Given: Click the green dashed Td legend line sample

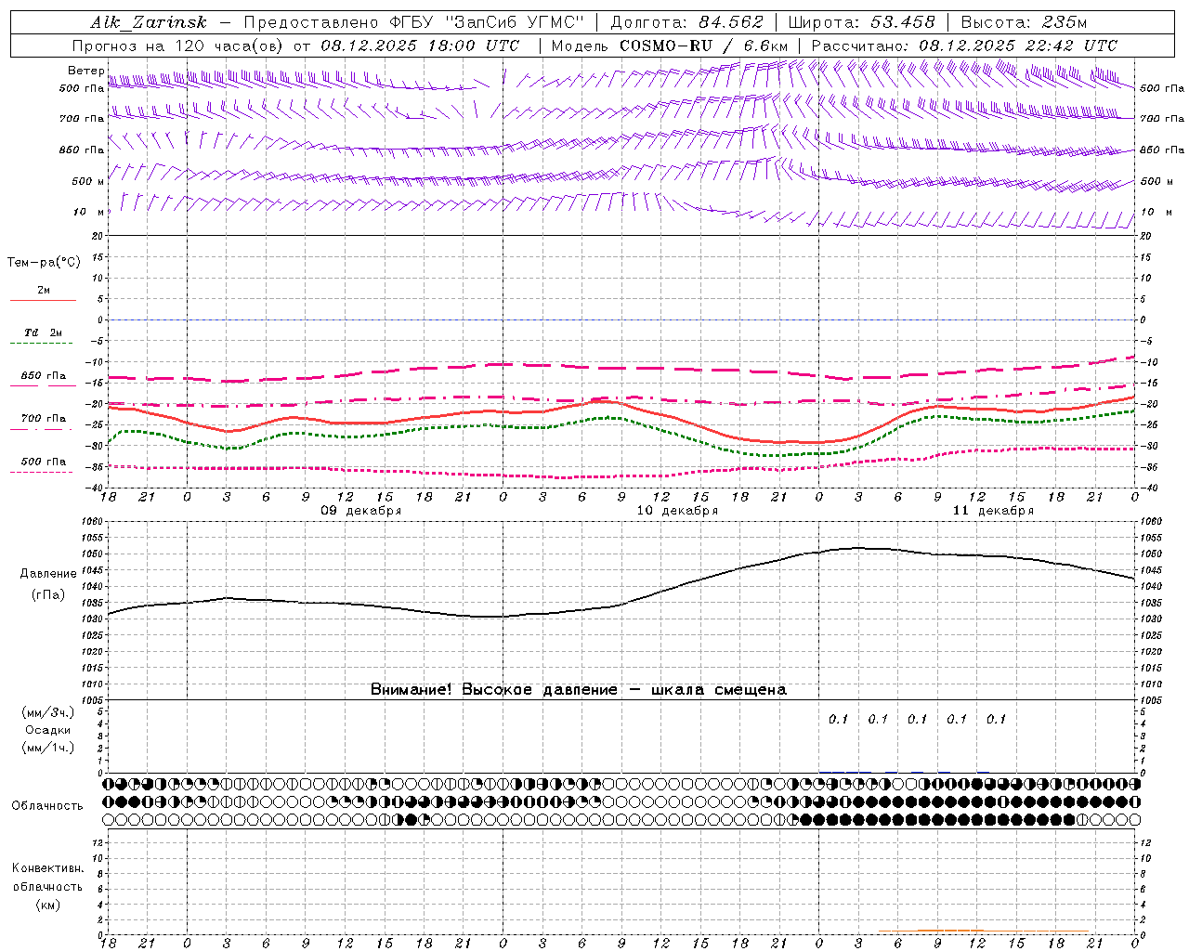Looking at the screenshot, I should [43, 344].
